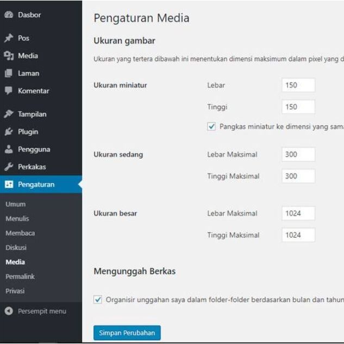The height and width of the screenshot is (344, 344).
Task: Click the Media camera-music icon
Action: (x=9, y=56)
